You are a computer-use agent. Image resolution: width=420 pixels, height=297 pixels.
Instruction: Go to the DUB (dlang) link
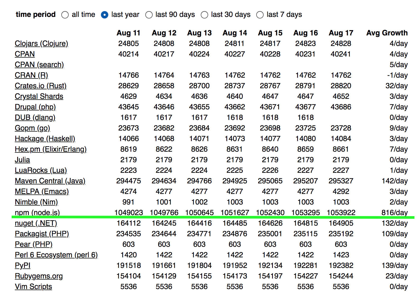(x=35, y=118)
